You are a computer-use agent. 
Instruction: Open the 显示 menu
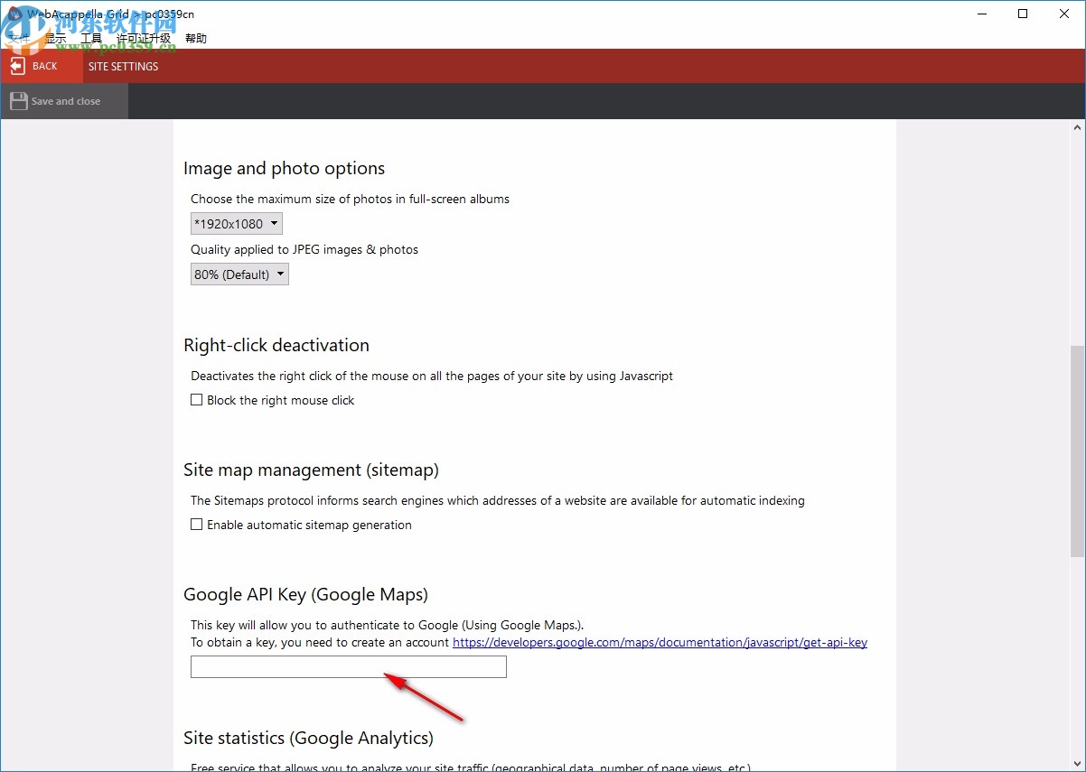point(56,39)
